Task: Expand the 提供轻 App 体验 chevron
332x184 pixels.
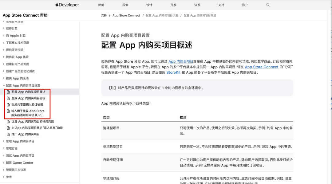Action: point(4,57)
